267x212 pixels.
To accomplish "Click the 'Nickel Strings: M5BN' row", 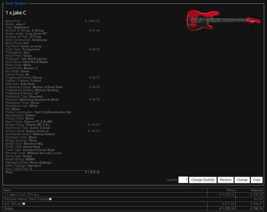I will pos(20,160).
